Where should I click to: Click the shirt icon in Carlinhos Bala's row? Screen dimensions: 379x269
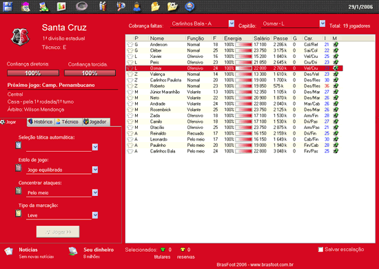click(x=130, y=151)
